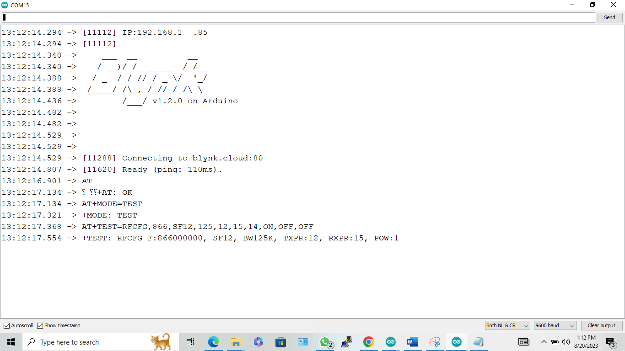
Task: Click the volume speaker tray icon
Action: (x=566, y=342)
